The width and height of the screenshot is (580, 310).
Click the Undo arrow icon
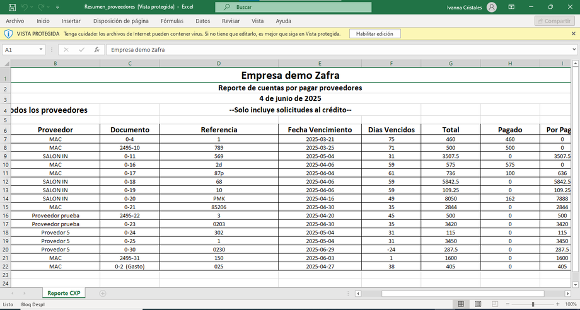25,7
